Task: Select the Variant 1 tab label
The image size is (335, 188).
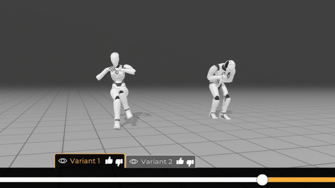Action: coord(85,161)
